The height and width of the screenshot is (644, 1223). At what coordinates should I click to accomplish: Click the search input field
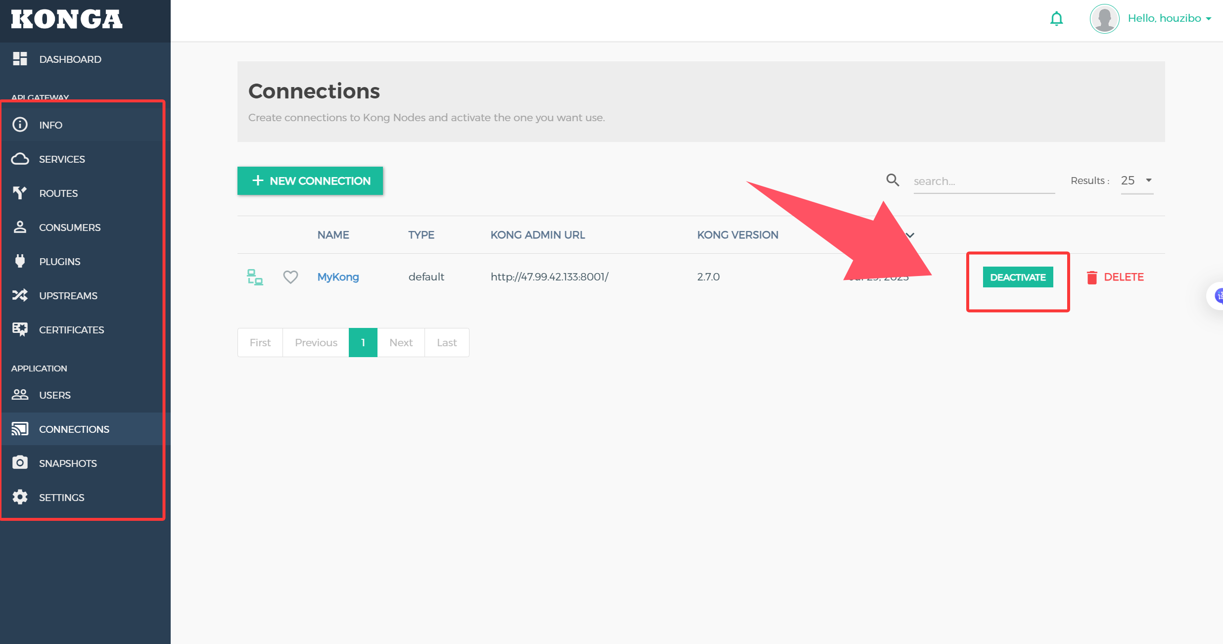[984, 181]
